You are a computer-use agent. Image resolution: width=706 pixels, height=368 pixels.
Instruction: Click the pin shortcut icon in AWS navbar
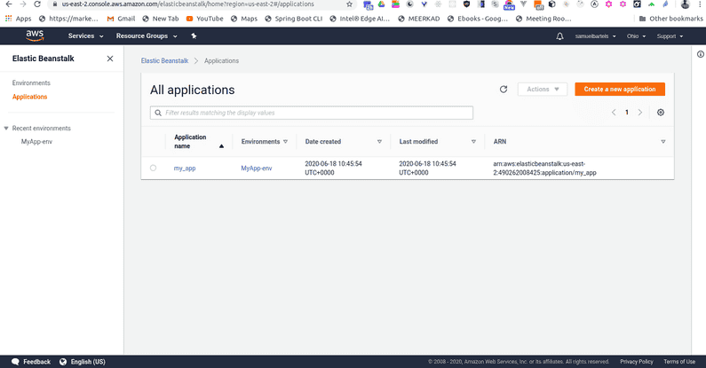pyautogui.click(x=194, y=36)
